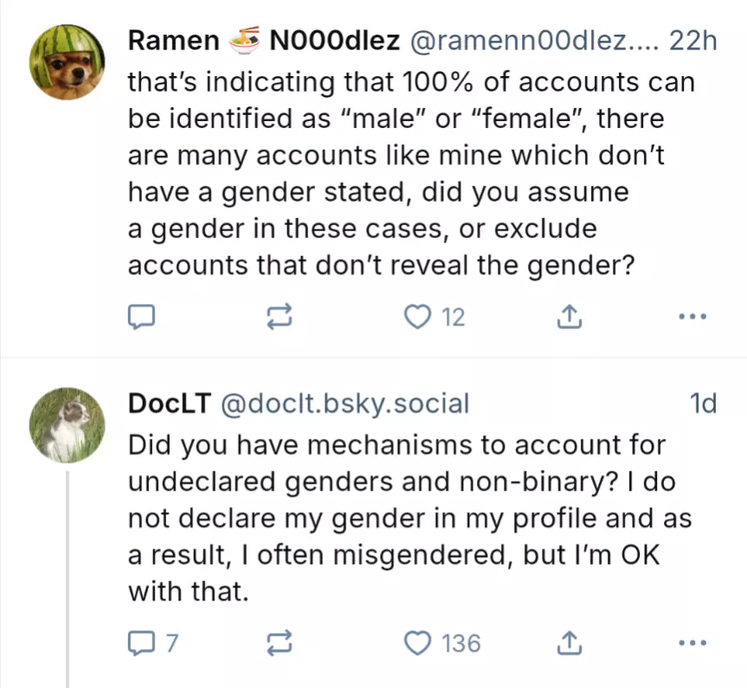Share Ramen N000dlez's post
The image size is (747, 688).
coord(568,317)
